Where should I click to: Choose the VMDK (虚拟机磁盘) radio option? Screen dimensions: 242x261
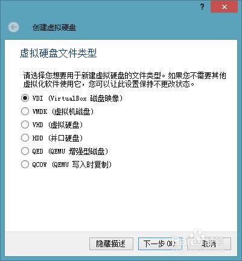point(25,112)
